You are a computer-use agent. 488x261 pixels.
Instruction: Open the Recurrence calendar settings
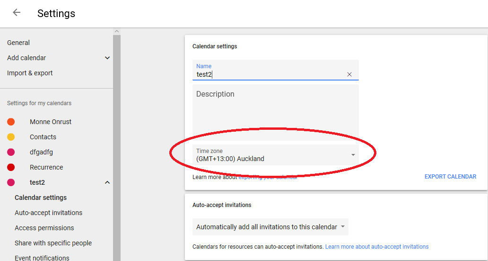[x=46, y=167]
